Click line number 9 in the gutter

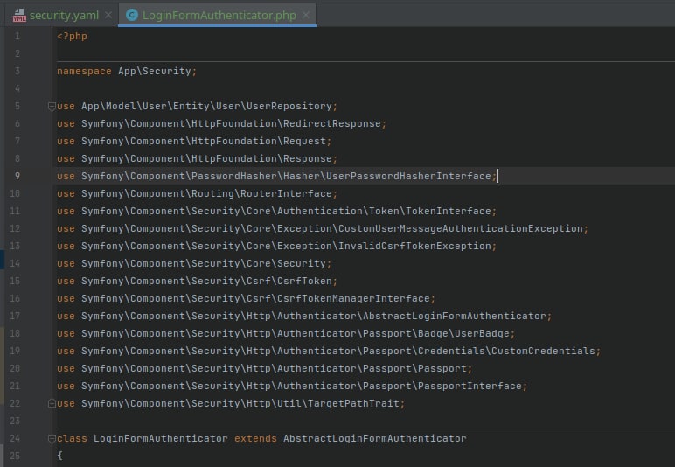17,176
